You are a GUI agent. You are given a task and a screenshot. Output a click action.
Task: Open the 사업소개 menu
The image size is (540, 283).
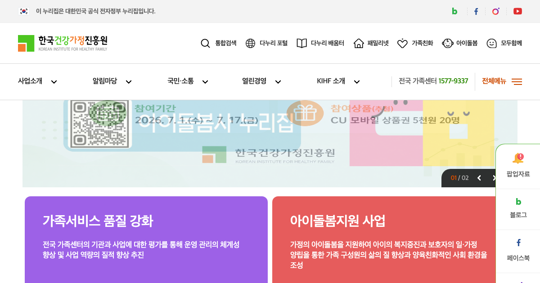coord(30,81)
